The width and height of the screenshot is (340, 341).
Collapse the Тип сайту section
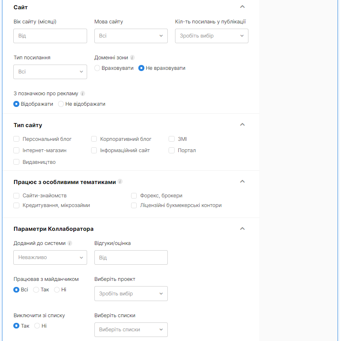(x=242, y=125)
